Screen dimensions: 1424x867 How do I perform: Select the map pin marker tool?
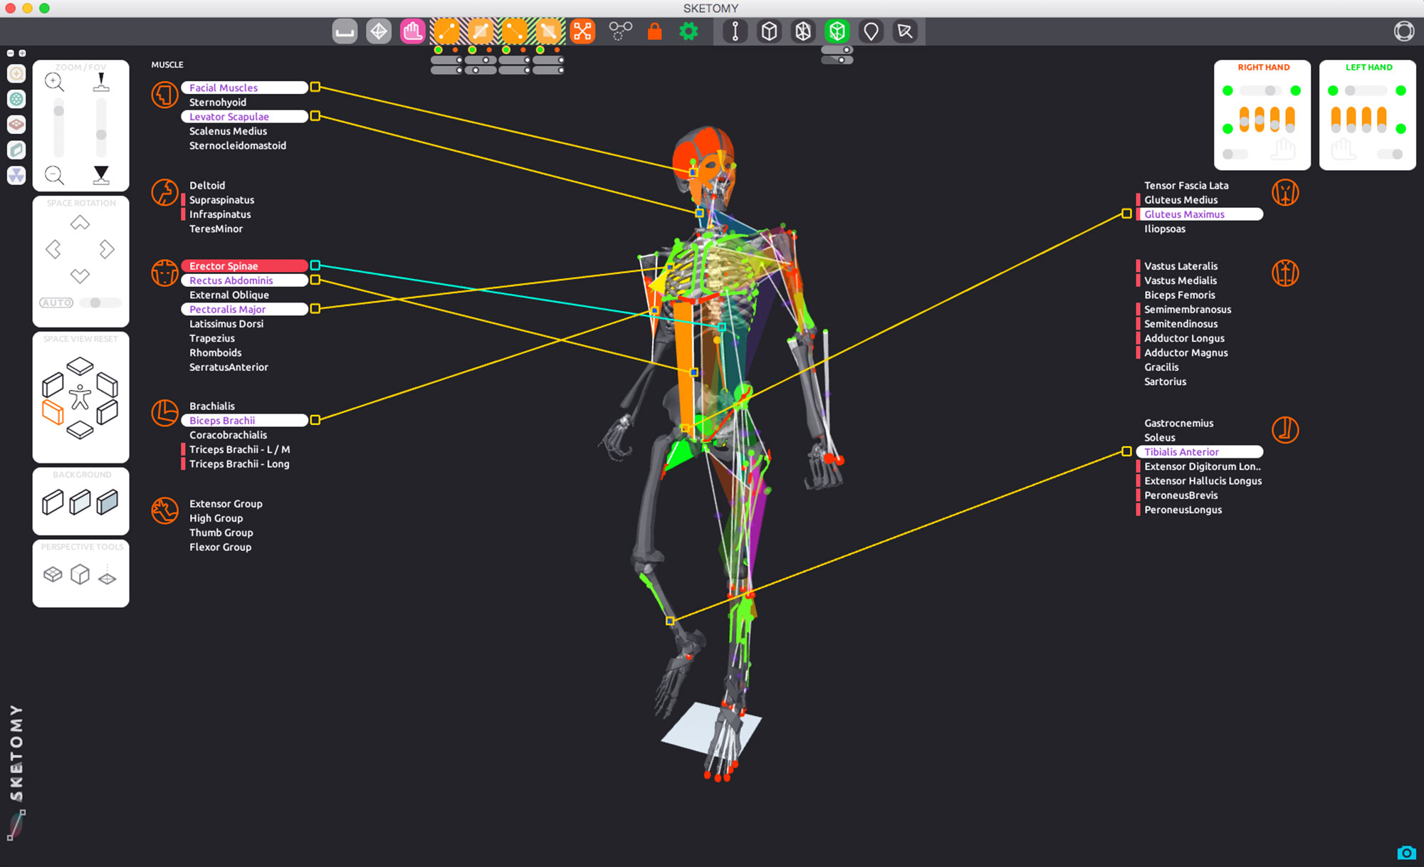[x=871, y=31]
